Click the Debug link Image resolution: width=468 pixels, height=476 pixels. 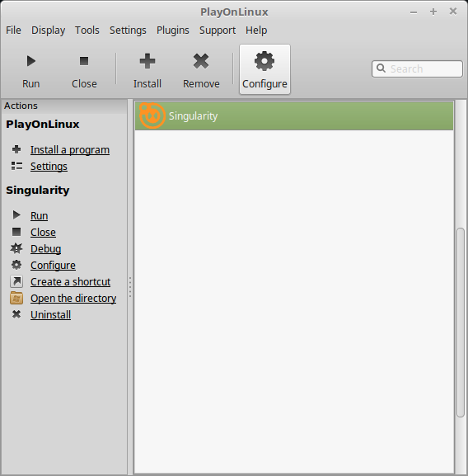click(46, 248)
